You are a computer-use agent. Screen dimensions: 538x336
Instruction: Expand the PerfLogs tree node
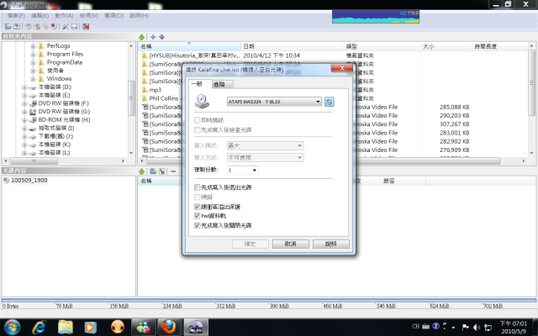click(34, 46)
